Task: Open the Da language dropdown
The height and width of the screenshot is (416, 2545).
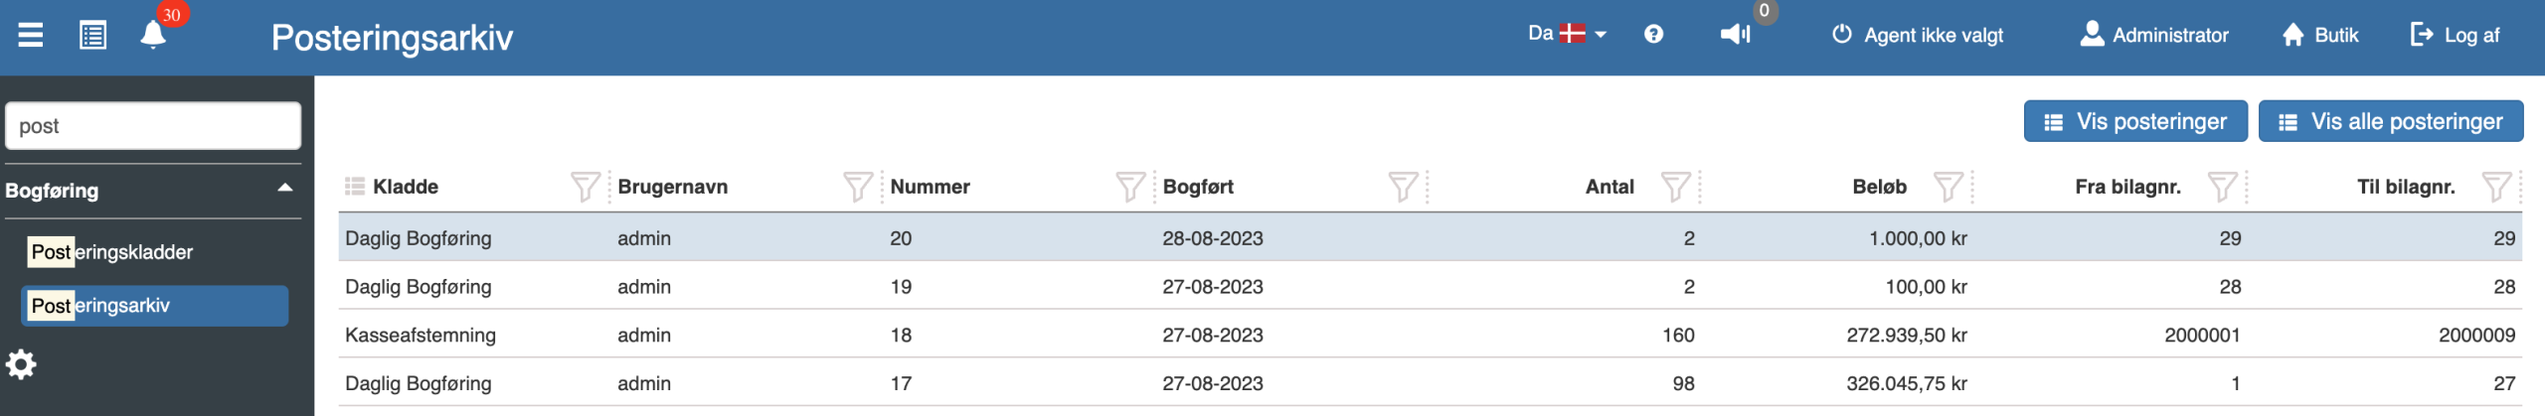Action: (1567, 34)
